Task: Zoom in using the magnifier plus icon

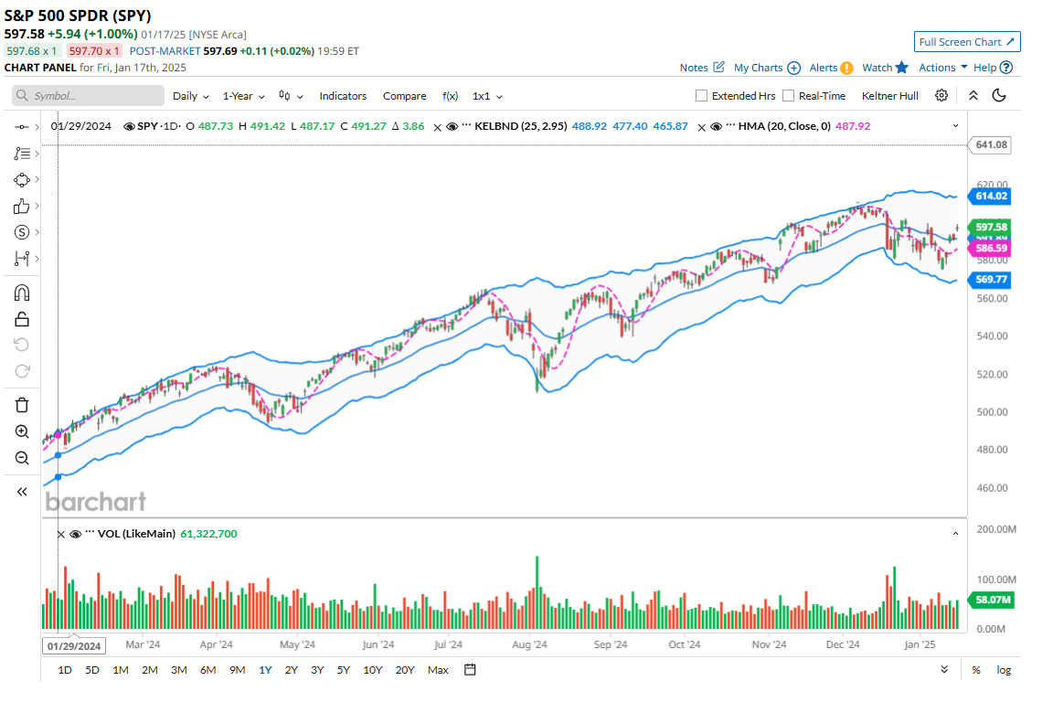Action: click(x=22, y=431)
